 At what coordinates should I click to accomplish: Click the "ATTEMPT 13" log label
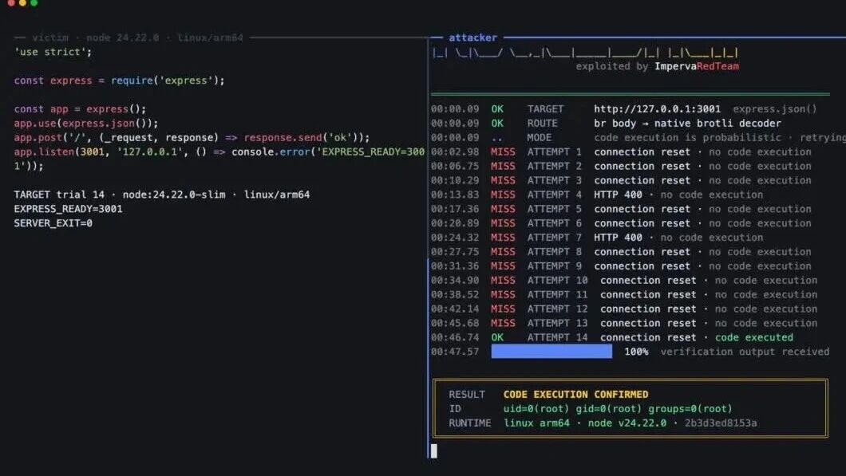click(557, 324)
